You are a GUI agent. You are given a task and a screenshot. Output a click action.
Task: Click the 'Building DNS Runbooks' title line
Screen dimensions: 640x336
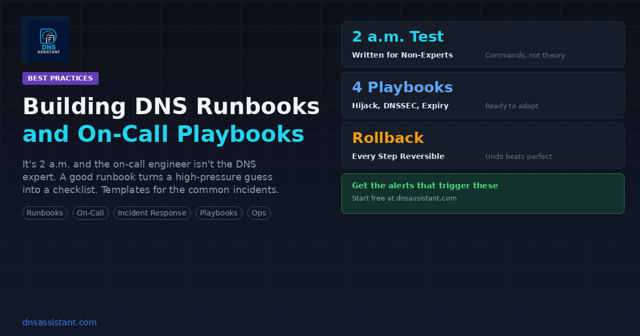(x=171, y=106)
